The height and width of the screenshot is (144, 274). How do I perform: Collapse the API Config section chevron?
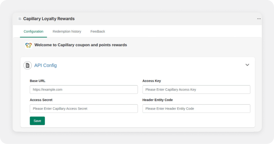coord(247,65)
